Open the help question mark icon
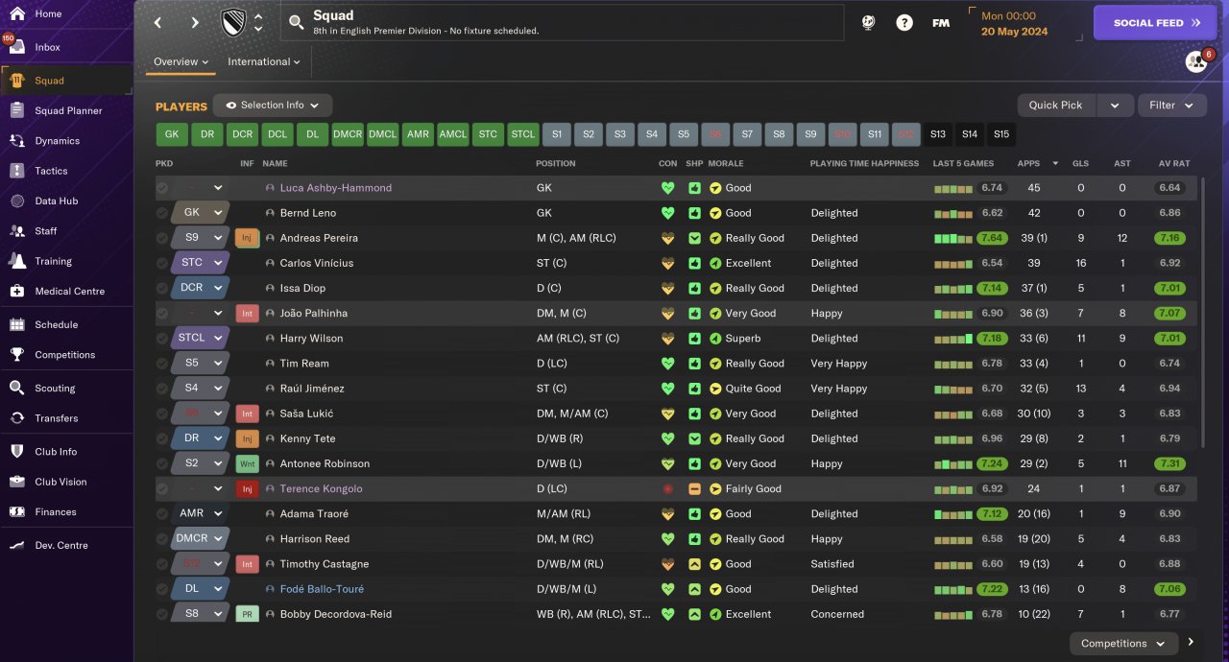The height and width of the screenshot is (662, 1229). 904,22
